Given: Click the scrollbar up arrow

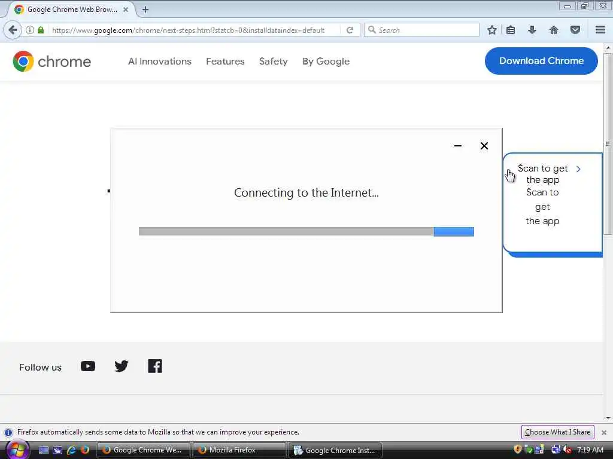Looking at the screenshot, I should (x=608, y=48).
